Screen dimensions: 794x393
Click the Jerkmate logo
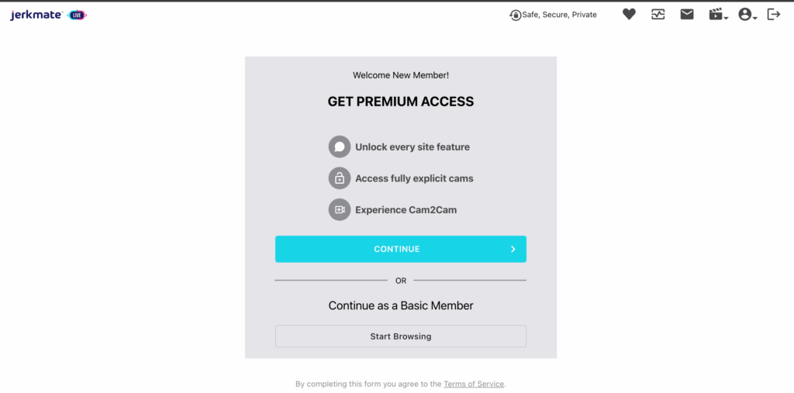pos(36,15)
